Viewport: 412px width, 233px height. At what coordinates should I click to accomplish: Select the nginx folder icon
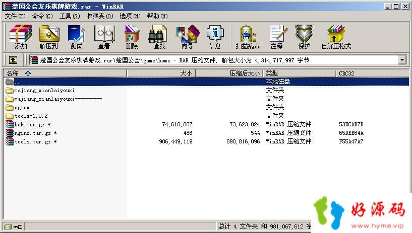click(10, 108)
